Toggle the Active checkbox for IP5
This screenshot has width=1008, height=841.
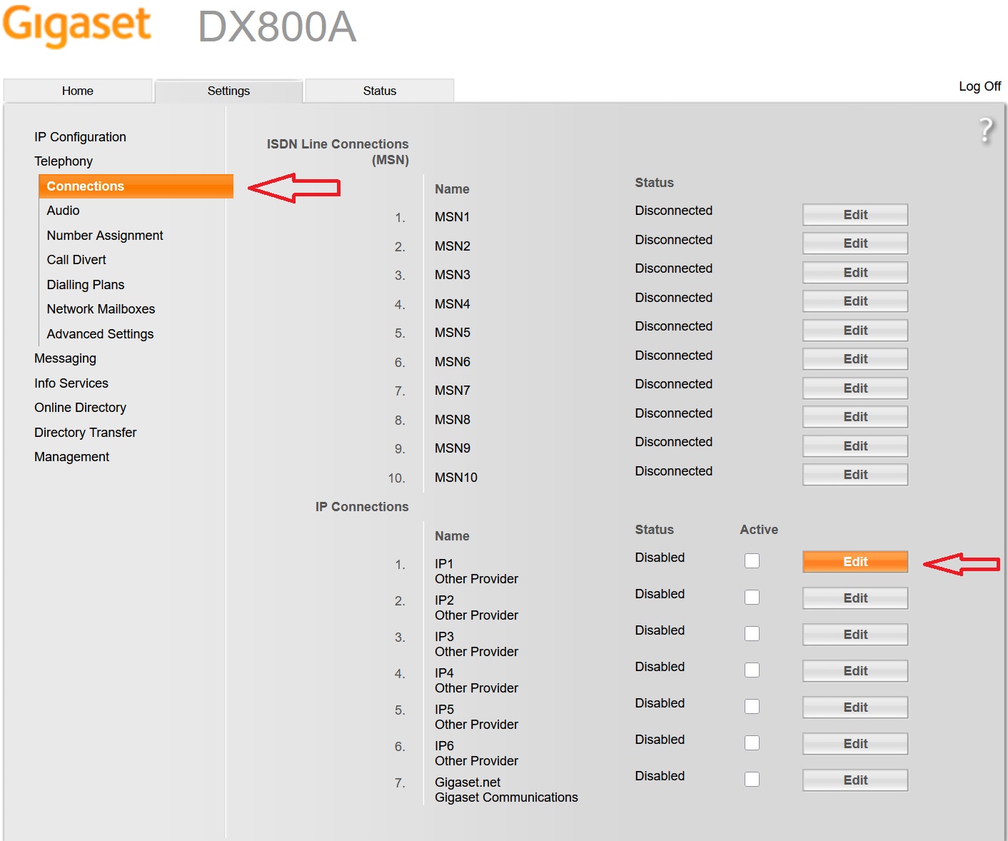point(752,707)
